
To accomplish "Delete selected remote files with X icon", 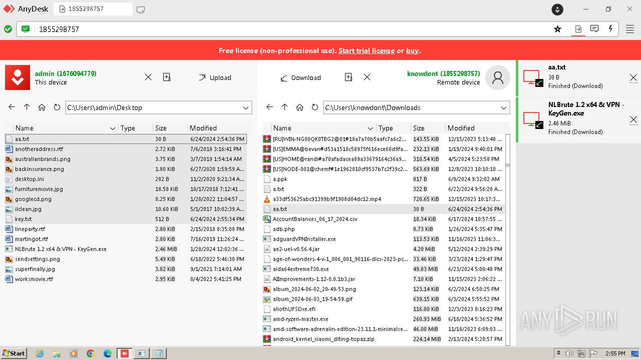I will pos(367,77).
